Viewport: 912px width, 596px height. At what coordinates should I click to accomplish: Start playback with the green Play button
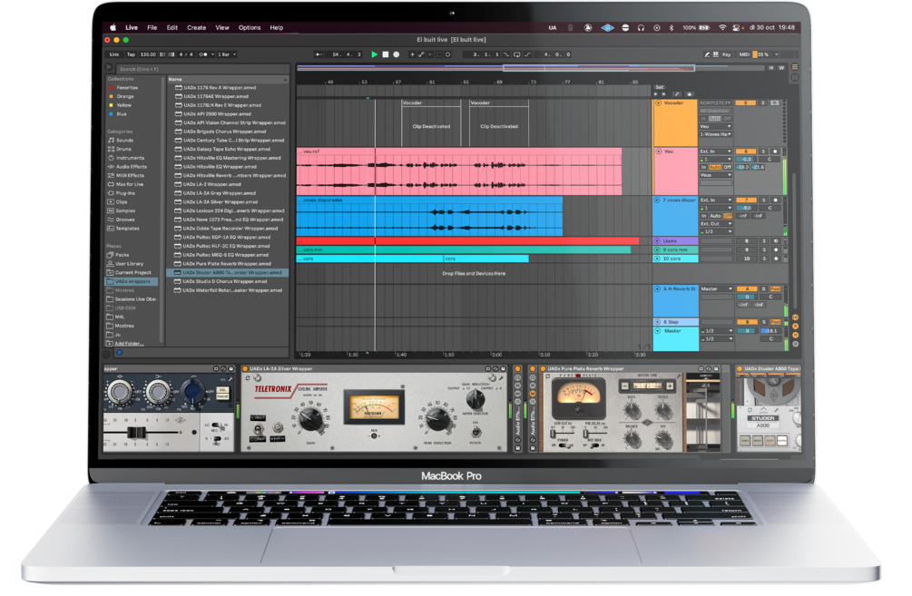pyautogui.click(x=375, y=54)
